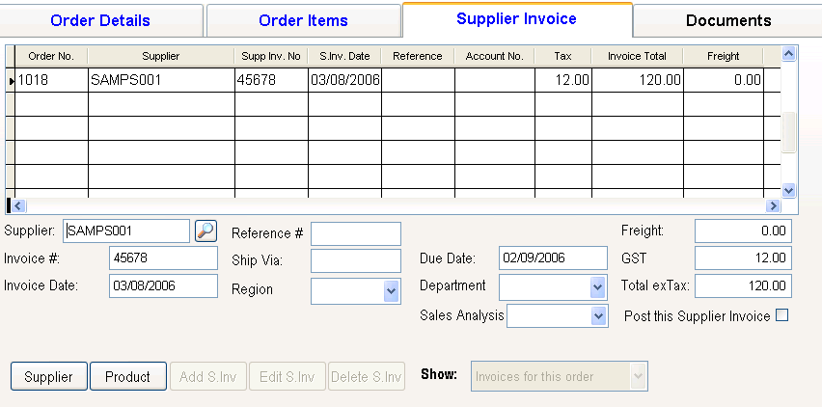
Task: Switch to the Order Details tab
Action: point(100,20)
